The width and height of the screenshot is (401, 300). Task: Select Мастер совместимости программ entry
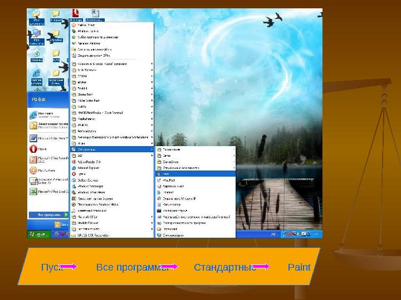(195, 223)
